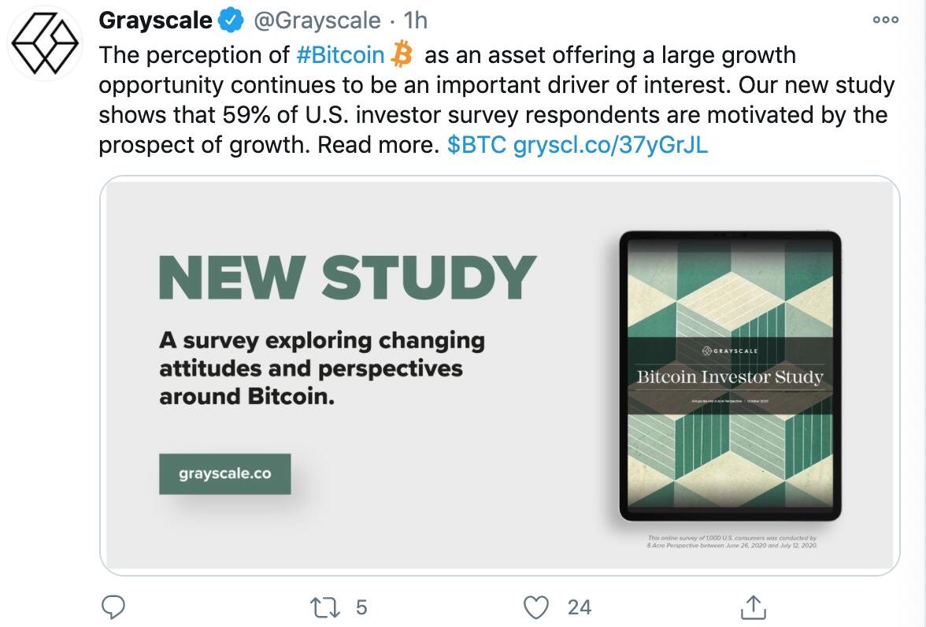Open the Grayscale profile avatar
Image resolution: width=926 pixels, height=627 pixels.
(x=44, y=44)
